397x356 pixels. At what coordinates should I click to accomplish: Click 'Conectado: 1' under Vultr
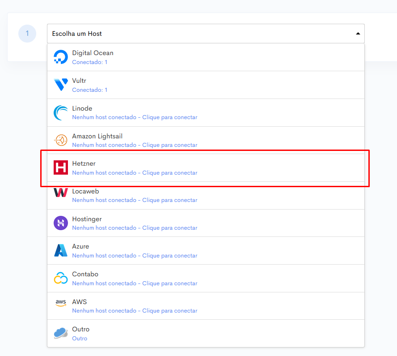(89, 90)
